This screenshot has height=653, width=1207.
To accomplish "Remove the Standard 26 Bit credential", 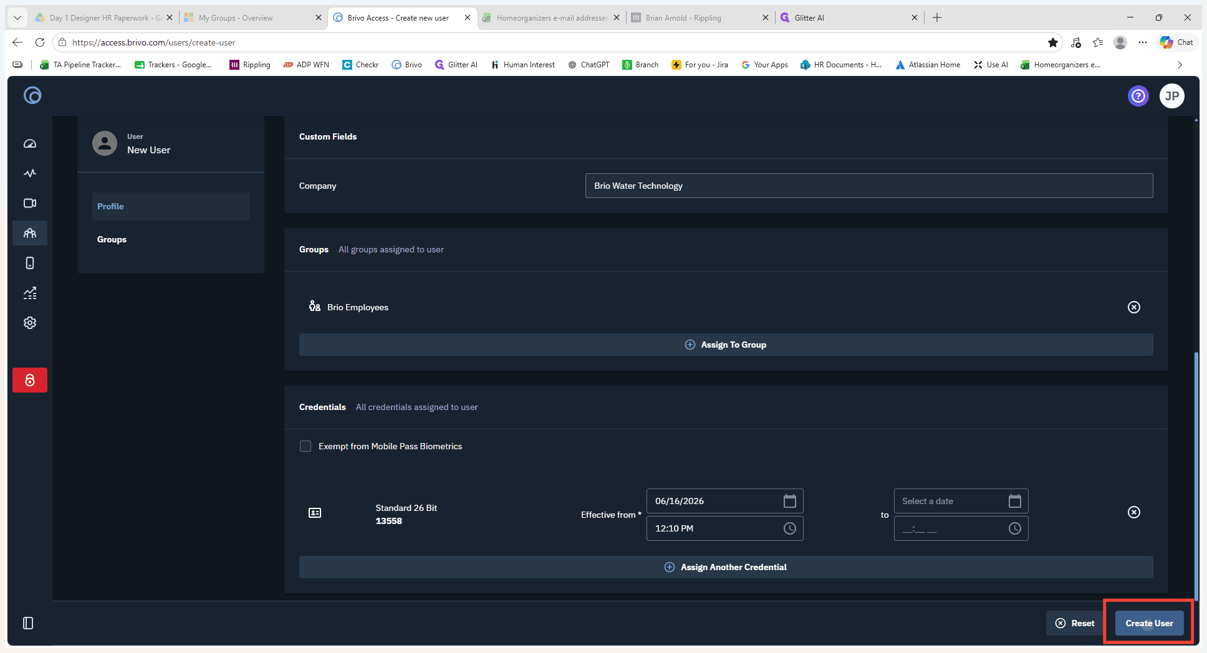I will pos(1134,512).
